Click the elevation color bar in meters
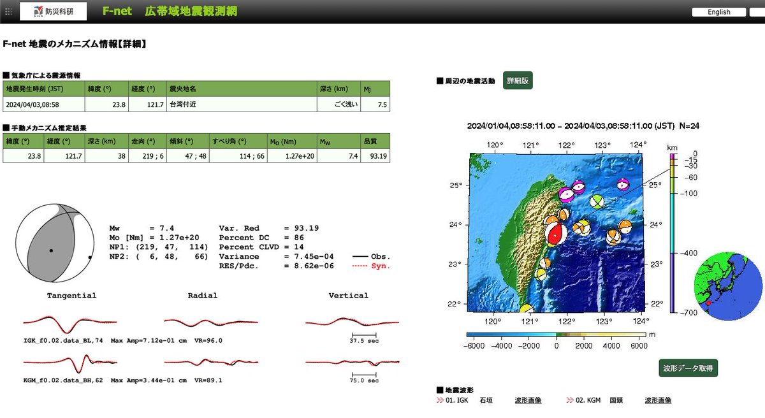This screenshot has width=765, height=418. tap(556, 335)
